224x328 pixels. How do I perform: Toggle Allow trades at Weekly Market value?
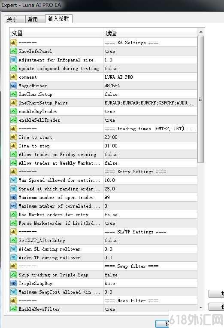point(150,163)
